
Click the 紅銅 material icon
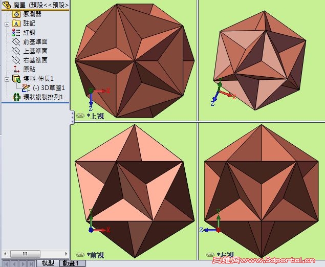[16, 33]
